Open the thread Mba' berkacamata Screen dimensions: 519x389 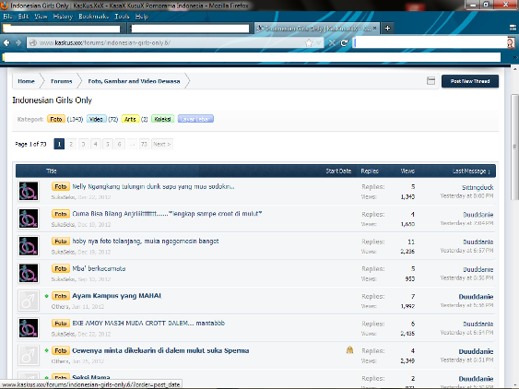tap(99, 268)
